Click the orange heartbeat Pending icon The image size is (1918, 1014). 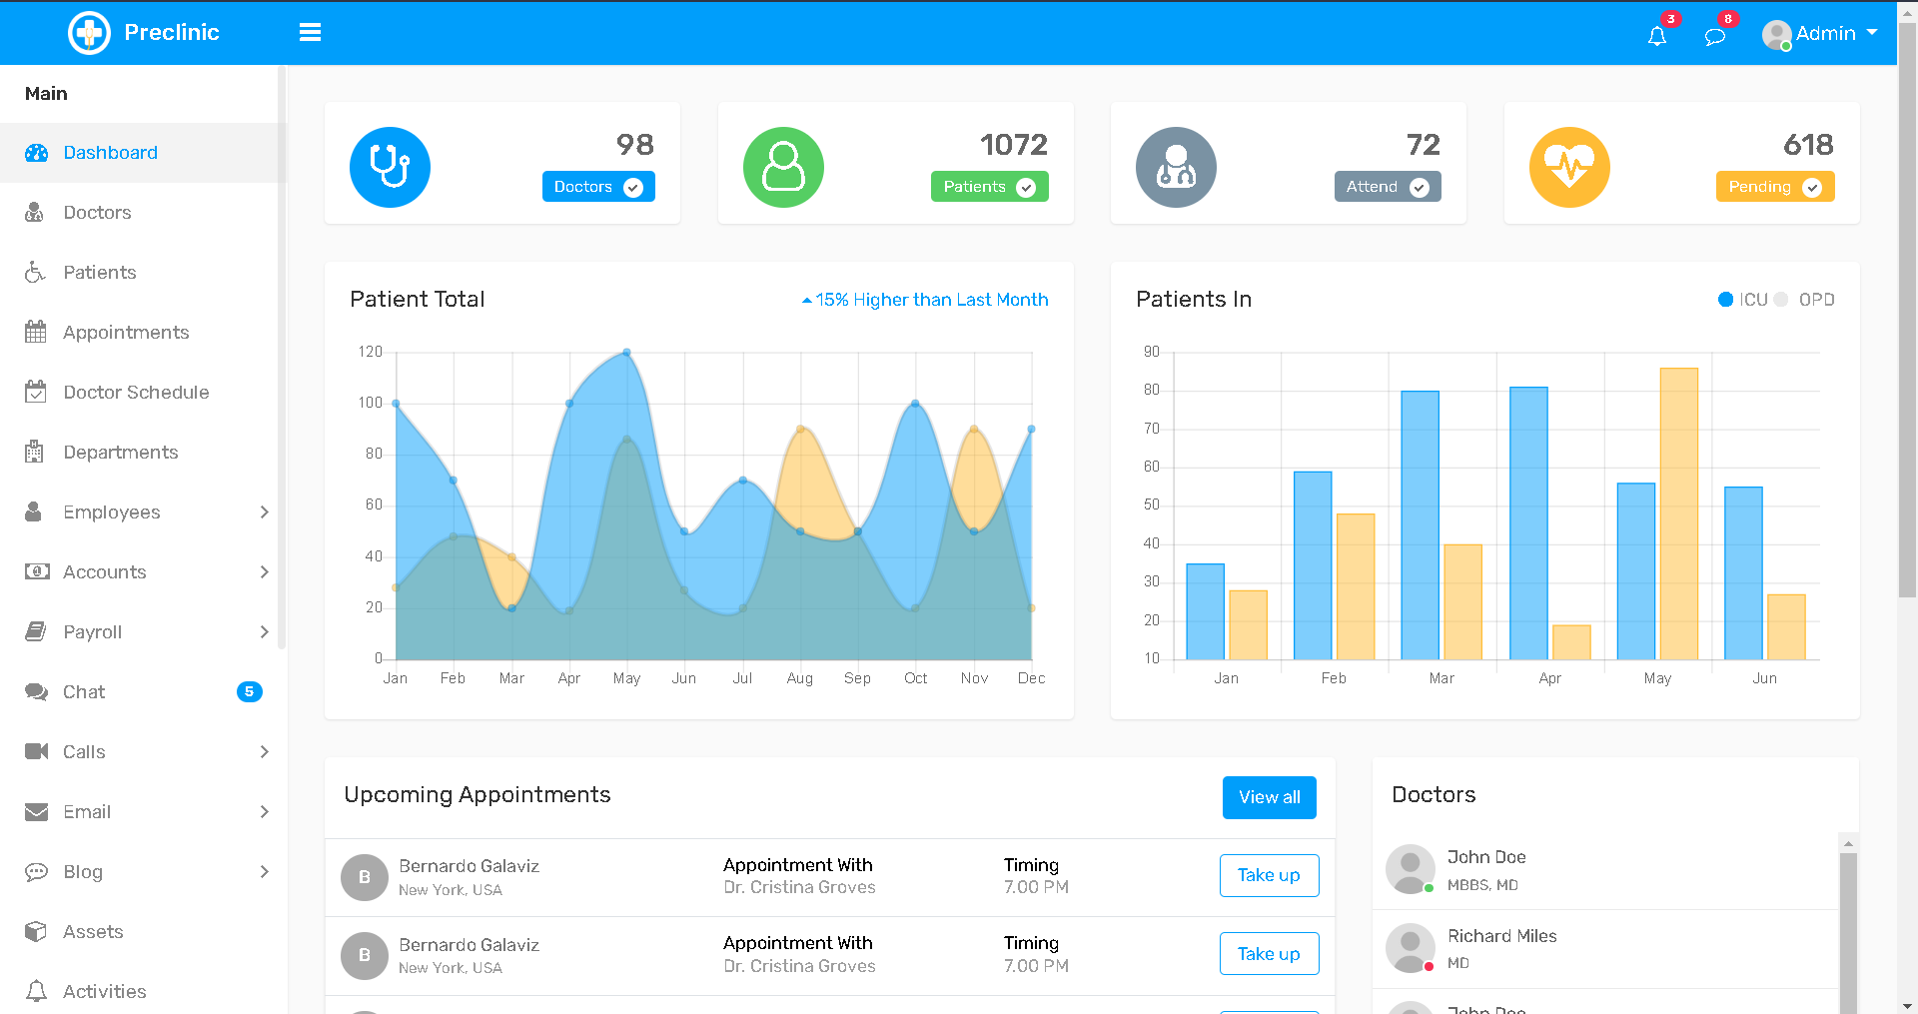1569,167
